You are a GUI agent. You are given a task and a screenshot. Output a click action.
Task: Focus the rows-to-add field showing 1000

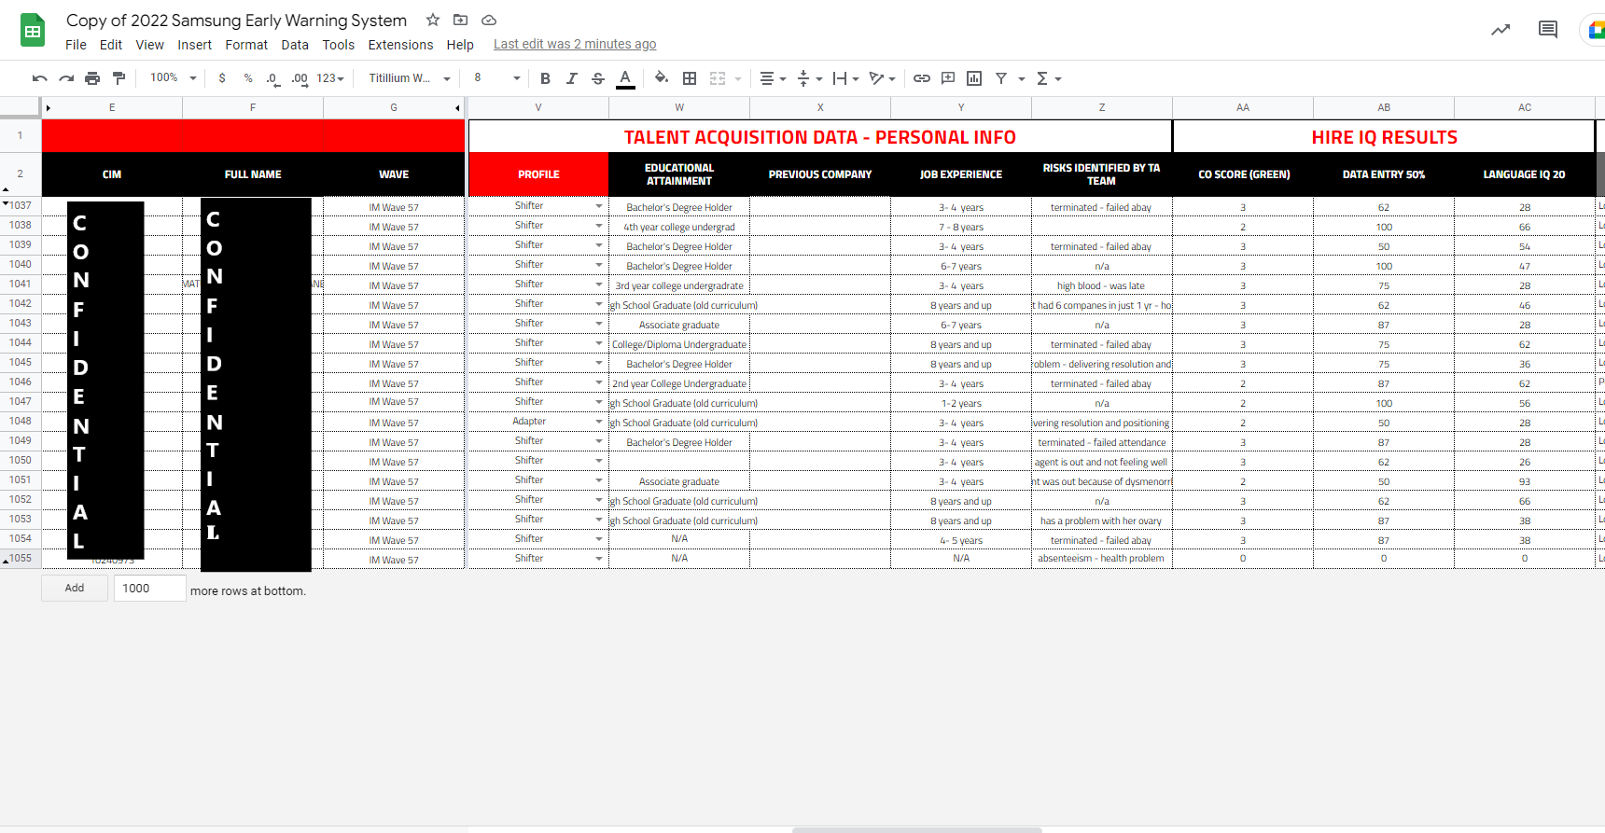(x=150, y=588)
